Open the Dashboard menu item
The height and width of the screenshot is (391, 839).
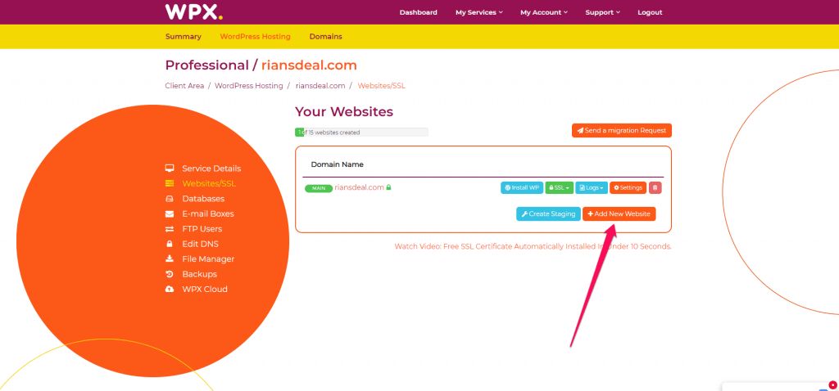click(x=419, y=12)
